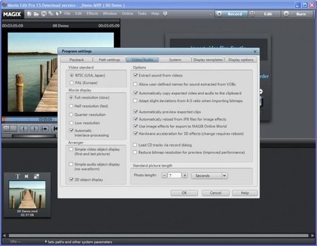Open the Online menu

point(127,14)
